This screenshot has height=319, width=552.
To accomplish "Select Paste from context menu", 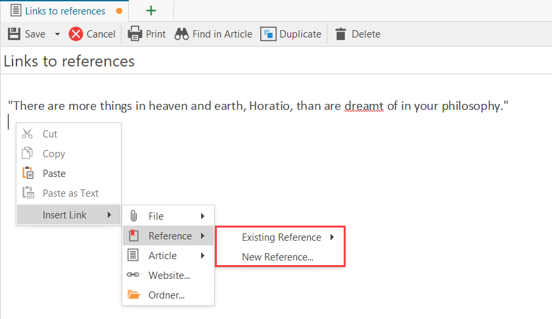I will (54, 174).
